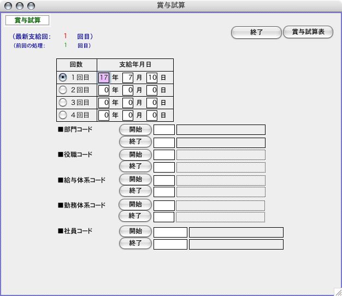This screenshot has height=296, width=342.
Task: Click 終了 button for 社員コード
Action: tap(135, 244)
